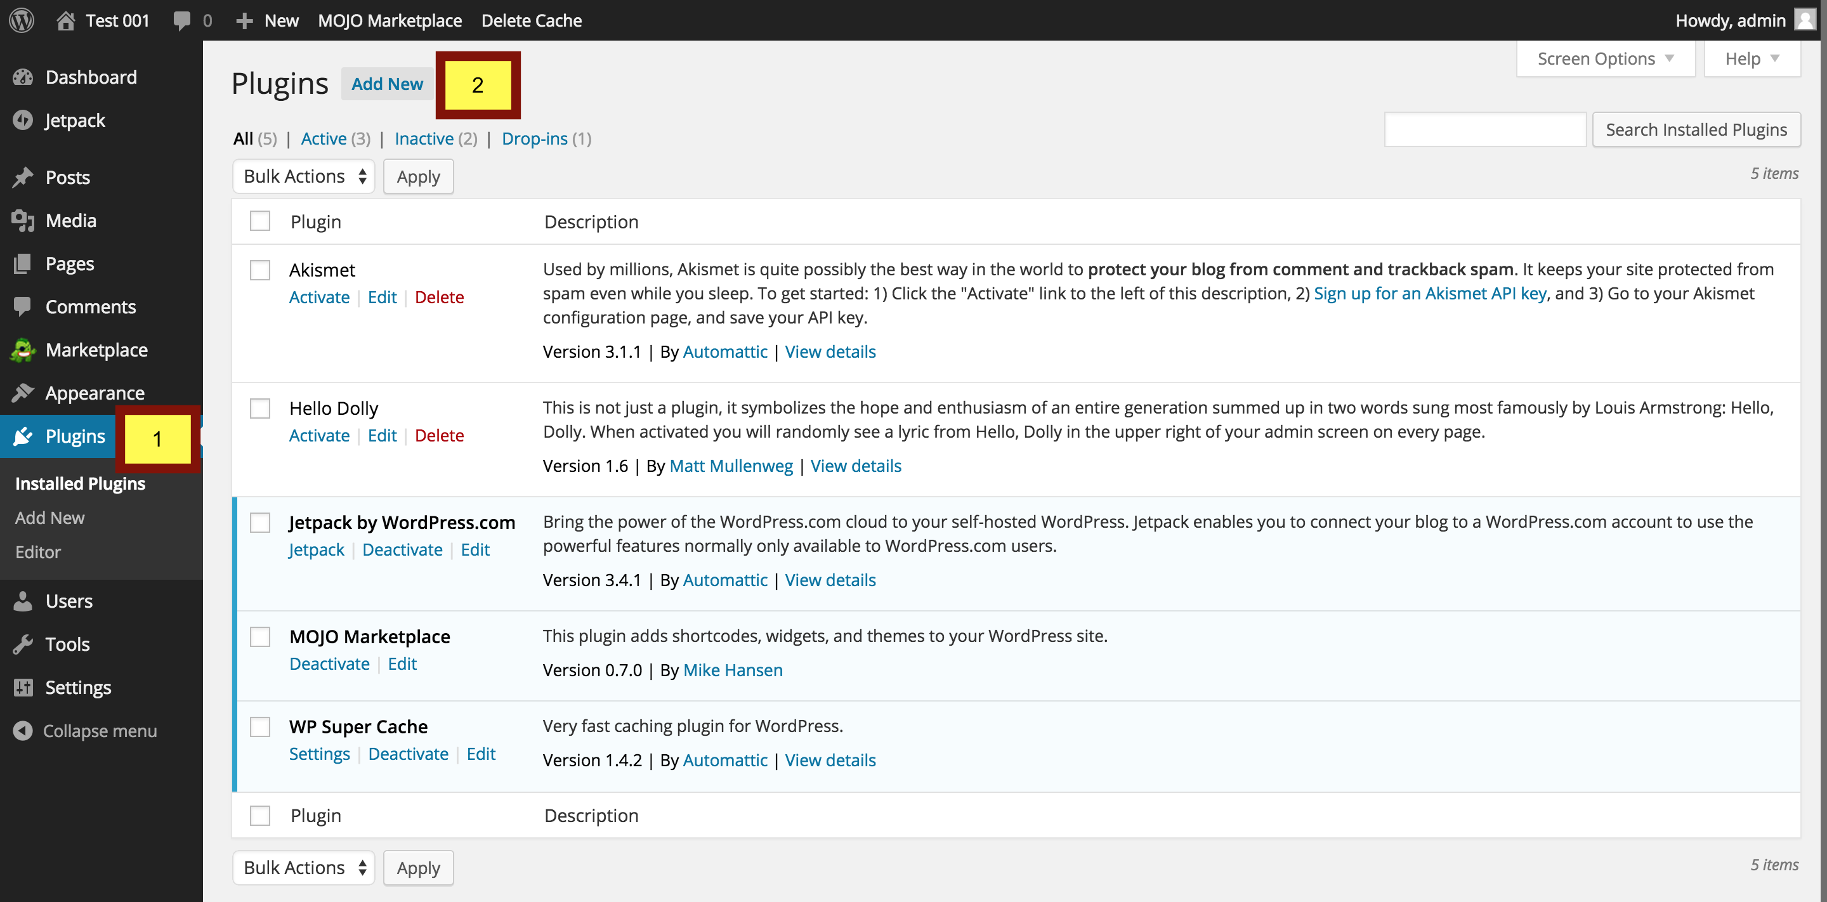
Task: Open the top Bulk Actions dropdown
Action: (304, 176)
